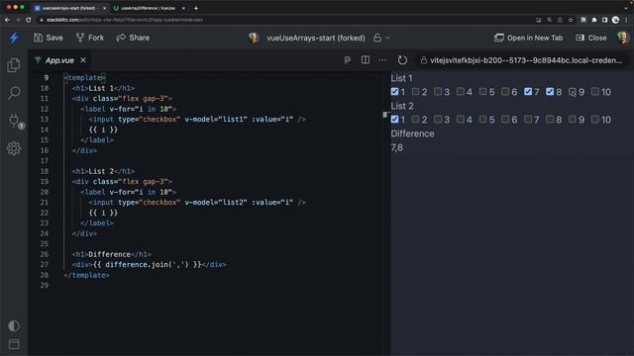Viewport: 634px width, 356px height.
Task: Go back in the browser
Action: 7,20
